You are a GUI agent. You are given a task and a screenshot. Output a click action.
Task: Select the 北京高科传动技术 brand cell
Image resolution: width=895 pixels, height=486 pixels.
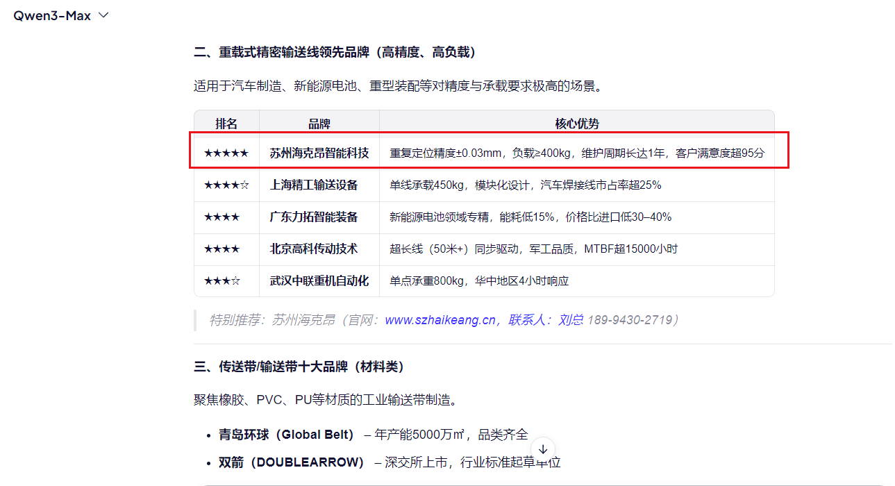click(x=314, y=249)
